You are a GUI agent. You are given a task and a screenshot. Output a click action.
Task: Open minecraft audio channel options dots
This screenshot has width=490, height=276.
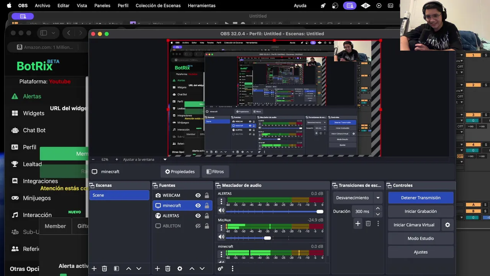[221, 254]
